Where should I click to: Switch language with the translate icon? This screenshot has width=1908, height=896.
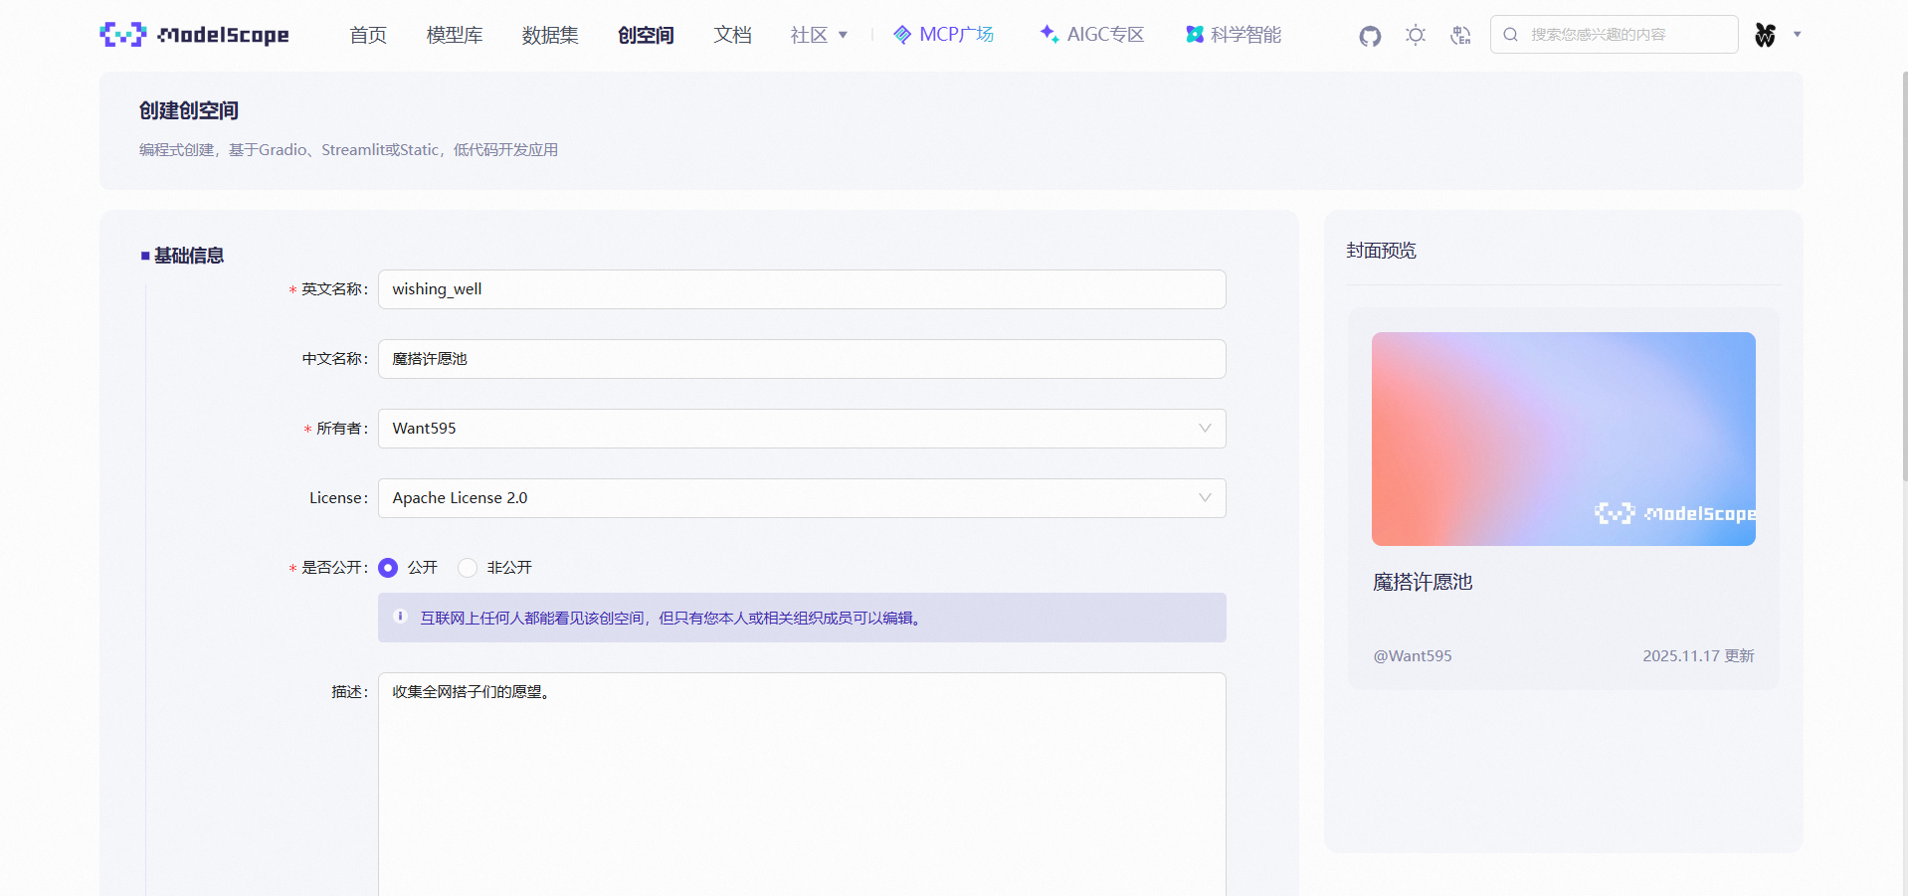tap(1460, 35)
